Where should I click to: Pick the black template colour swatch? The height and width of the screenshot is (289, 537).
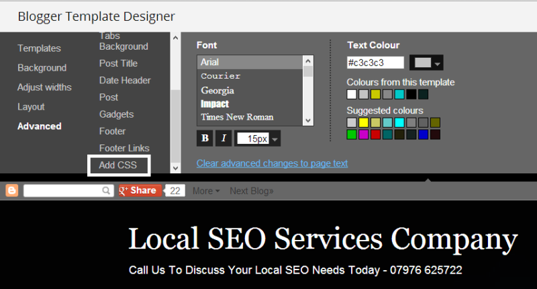coord(411,94)
